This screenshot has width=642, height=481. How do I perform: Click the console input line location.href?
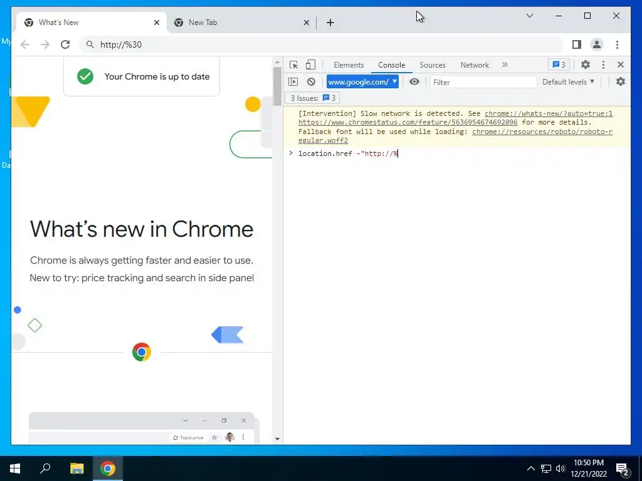tap(456, 153)
